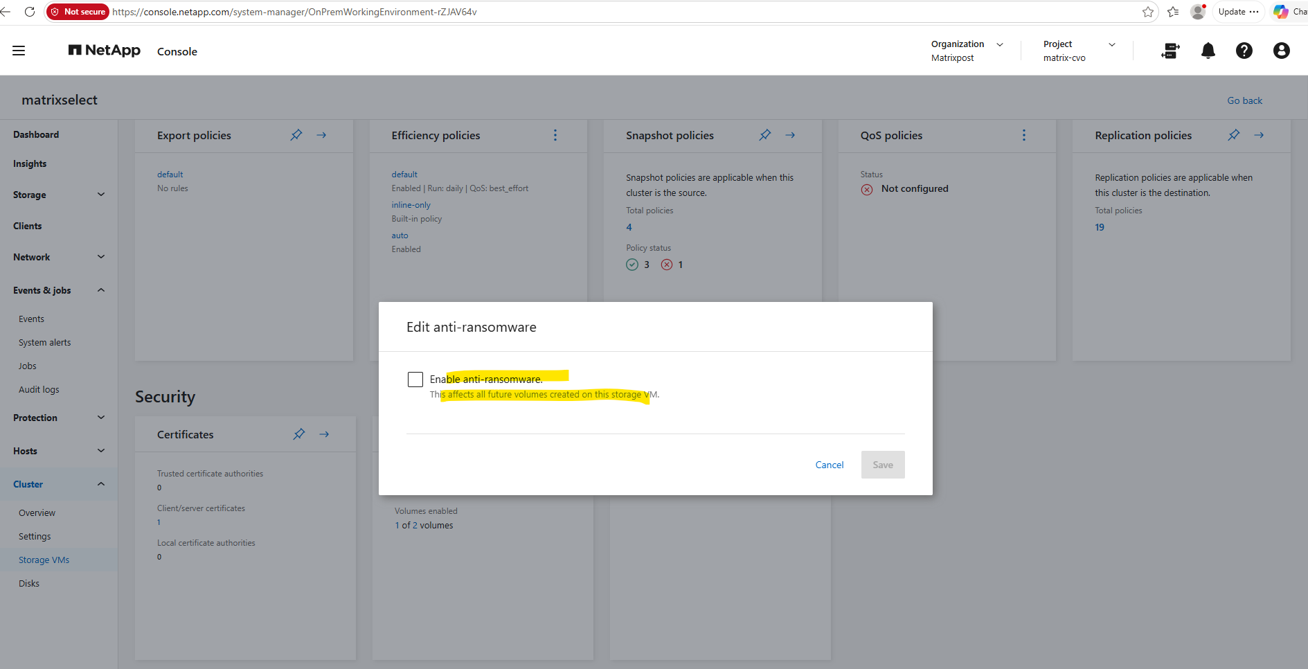Open QoS policies three-dot menu

pos(1024,135)
